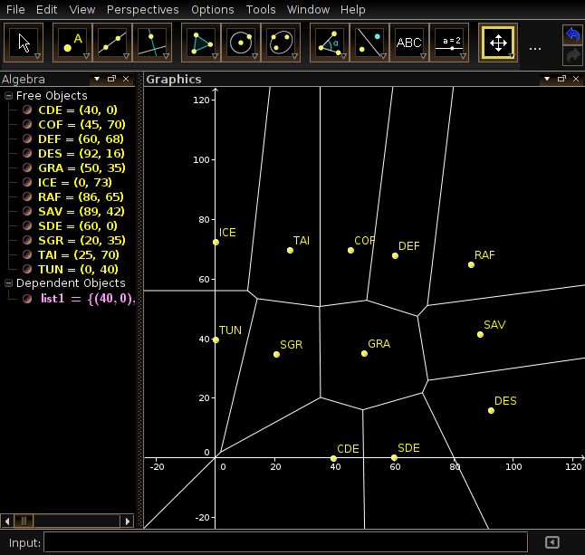The width and height of the screenshot is (585, 555).
Task: Select the Move arrow tool
Action: (24, 43)
